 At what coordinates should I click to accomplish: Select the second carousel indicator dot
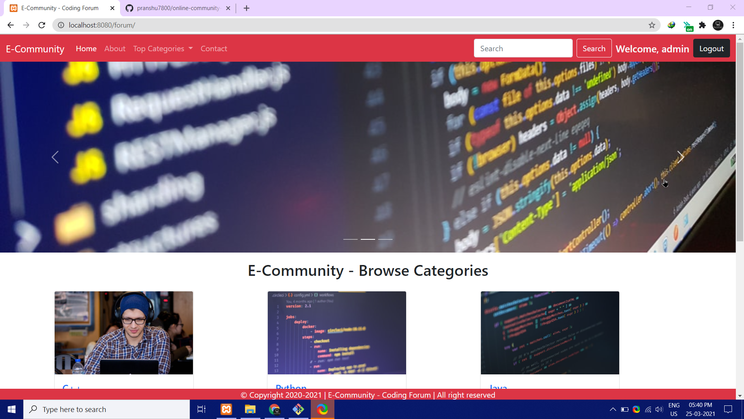click(368, 239)
